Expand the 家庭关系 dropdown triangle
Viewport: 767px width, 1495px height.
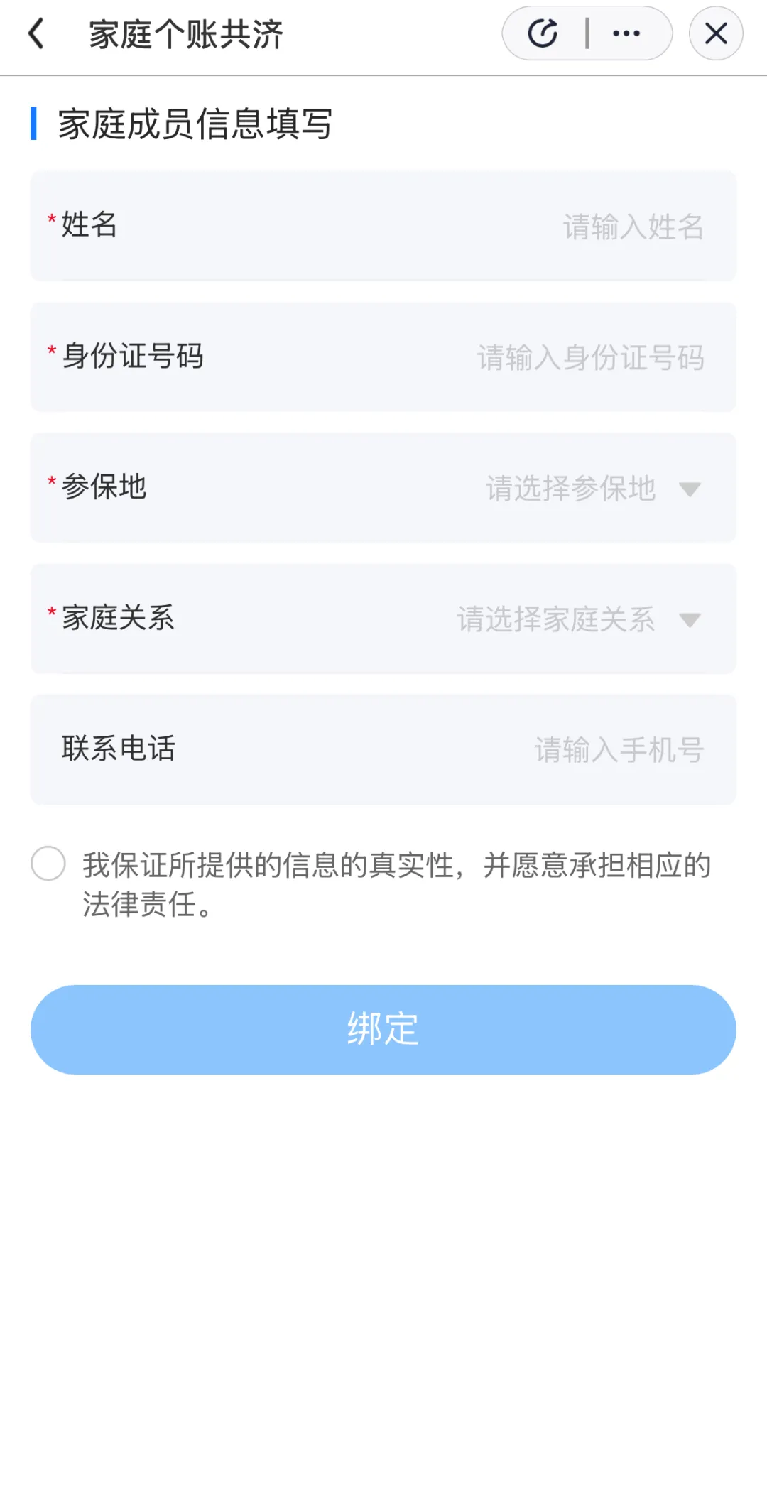pyautogui.click(x=690, y=620)
